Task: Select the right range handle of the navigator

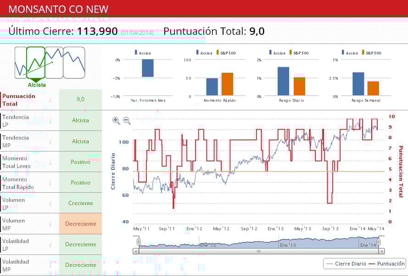Action: click(x=379, y=242)
